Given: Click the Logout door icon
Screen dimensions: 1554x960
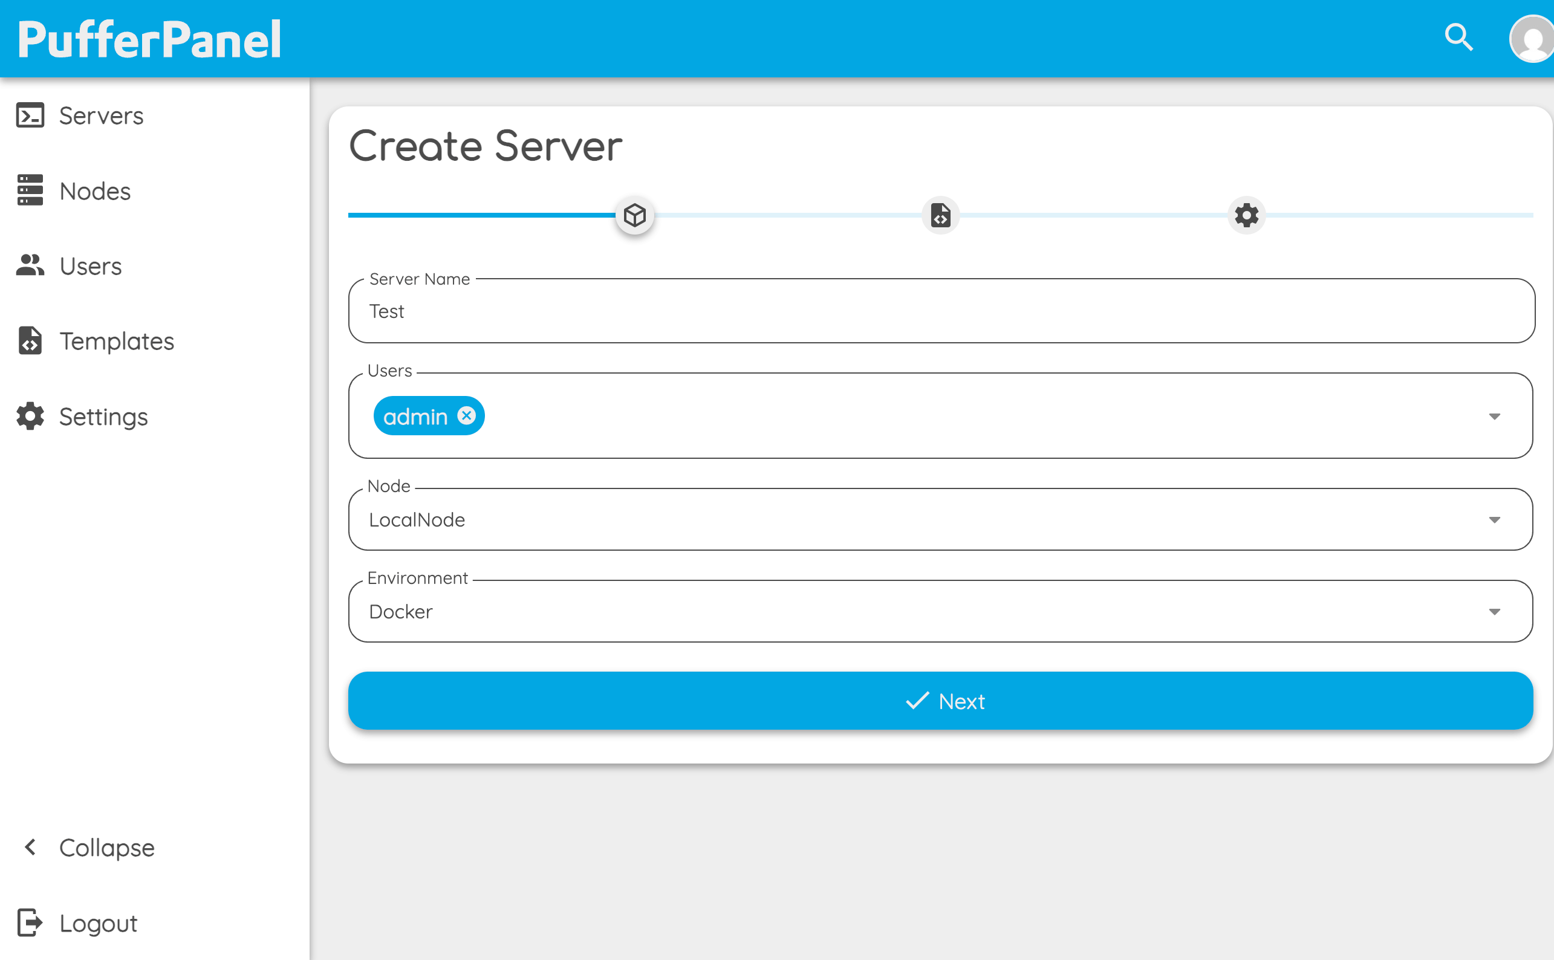Looking at the screenshot, I should (x=30, y=923).
